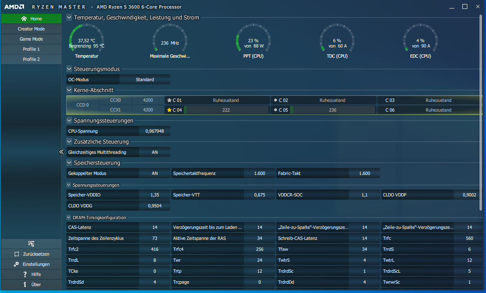
Task: Click the C 05 core speed bar
Action: point(333,110)
